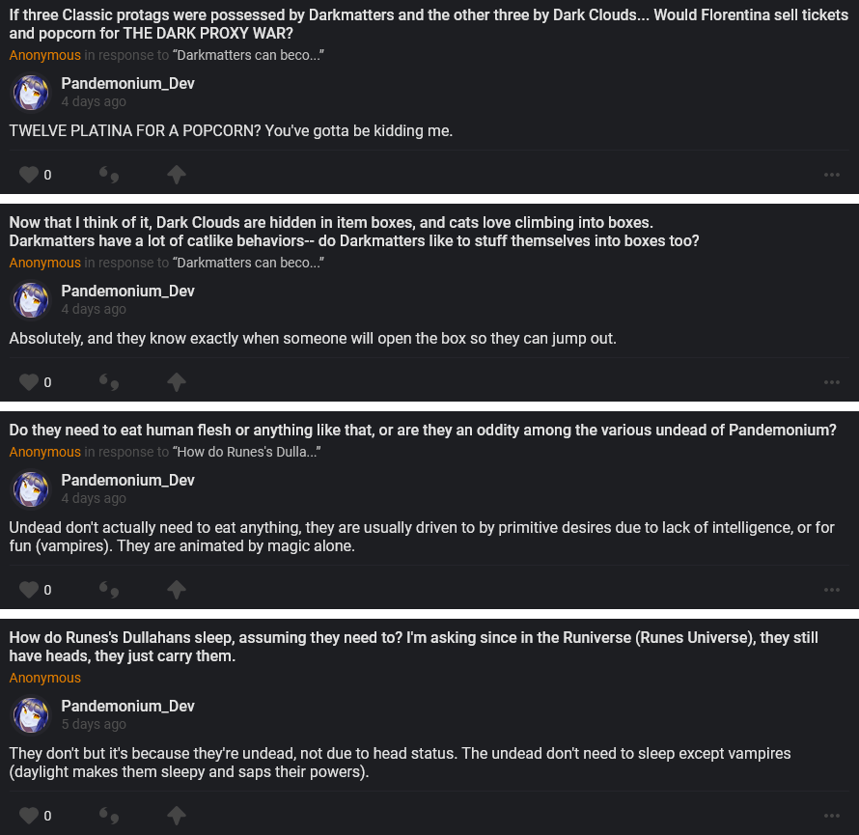Open more options for the item boxes answer
This screenshot has height=835, width=859.
point(832,382)
